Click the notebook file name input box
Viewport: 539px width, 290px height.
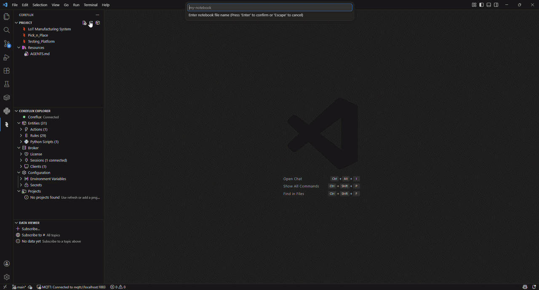269,7
